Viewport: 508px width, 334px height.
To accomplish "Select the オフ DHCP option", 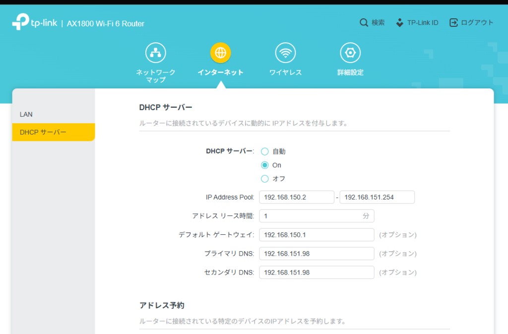I will (265, 179).
